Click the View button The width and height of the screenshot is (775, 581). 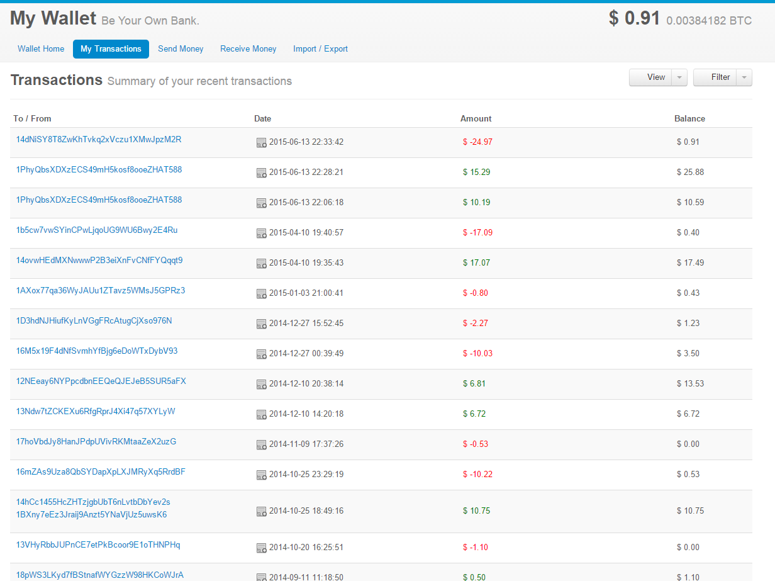pos(650,77)
